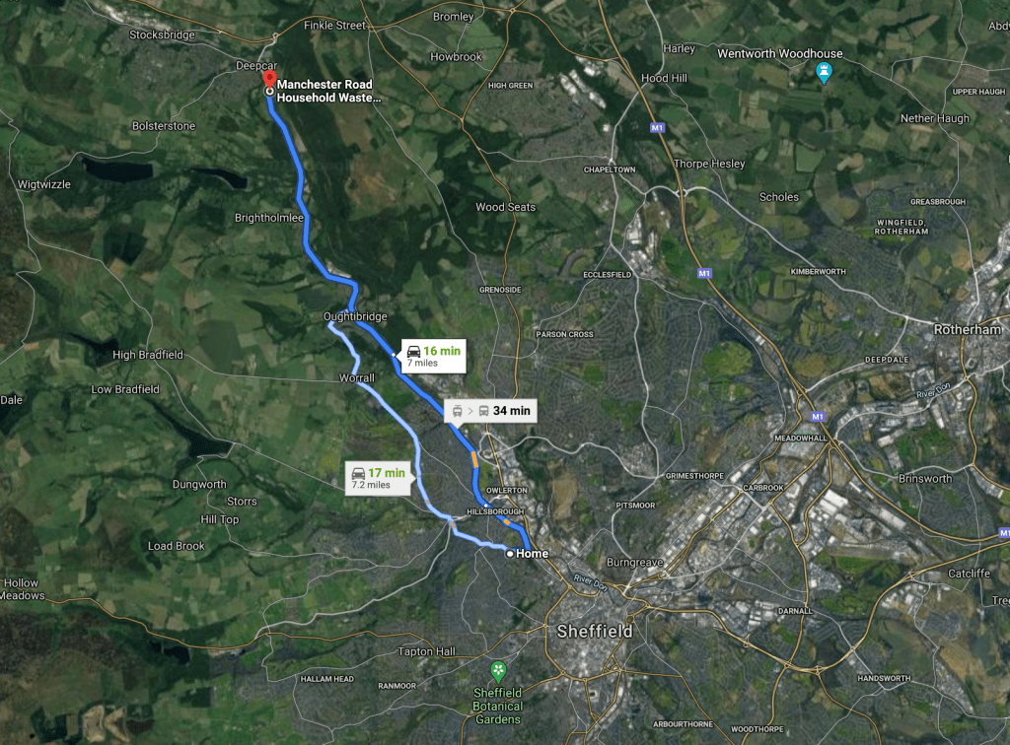The width and height of the screenshot is (1010, 745).
Task: Click the Home origin point marker
Action: [x=510, y=553]
